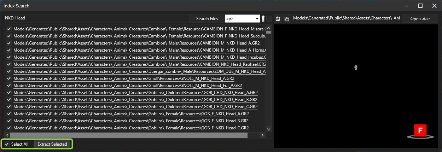Image resolution: width=442 pixels, height=152 pixels.
Task: Click the export icon left of folder icon
Action: click(x=278, y=19)
